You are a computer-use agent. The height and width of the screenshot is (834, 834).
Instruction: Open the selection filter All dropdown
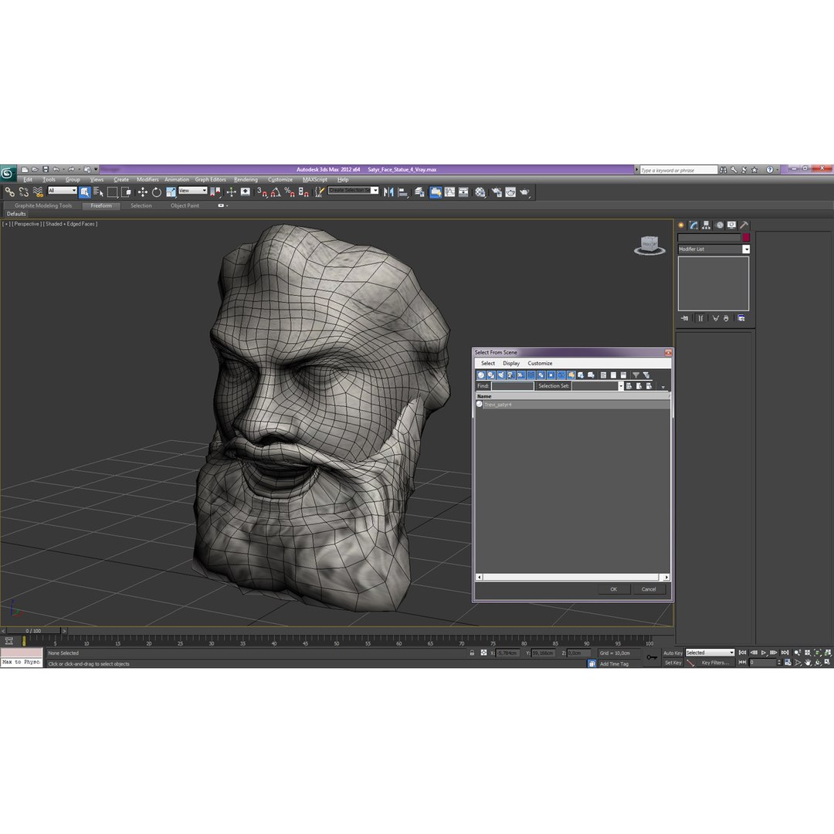pyautogui.click(x=63, y=191)
